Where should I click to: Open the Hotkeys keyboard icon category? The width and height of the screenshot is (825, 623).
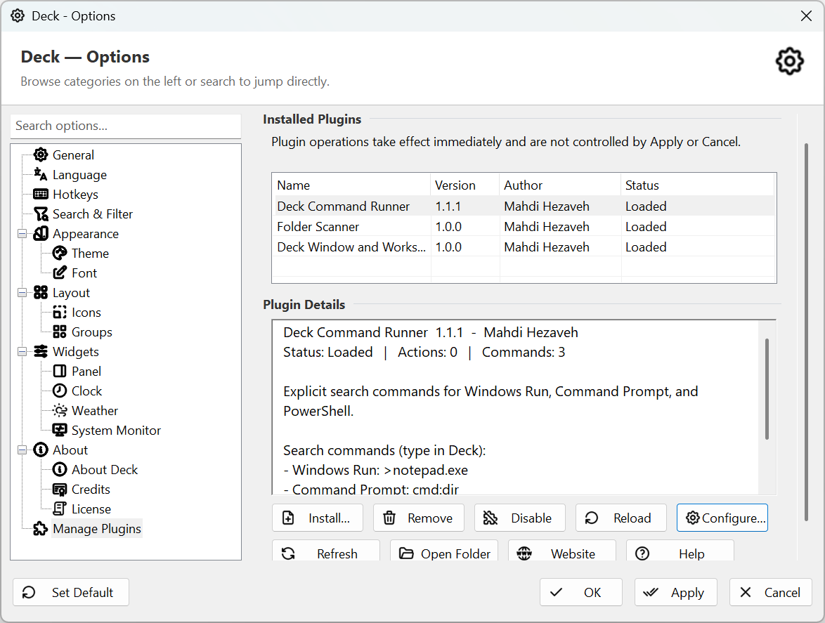[41, 195]
